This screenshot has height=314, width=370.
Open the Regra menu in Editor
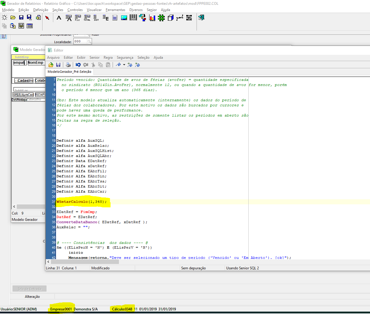(x=108, y=58)
